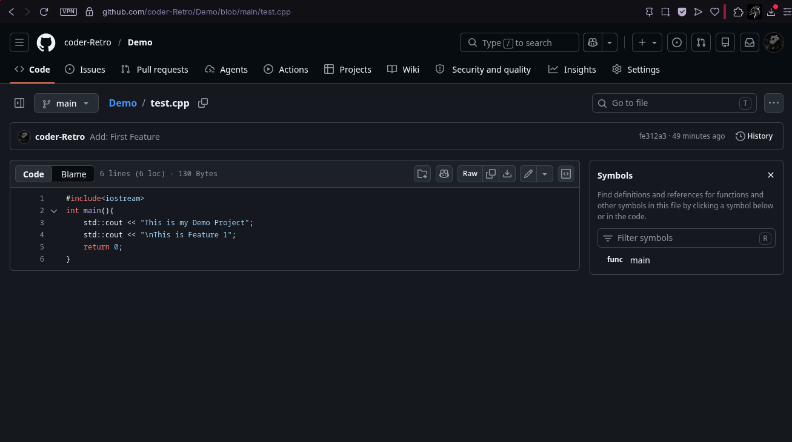
Task: Open the user profile avatar menu
Action: [x=774, y=42]
